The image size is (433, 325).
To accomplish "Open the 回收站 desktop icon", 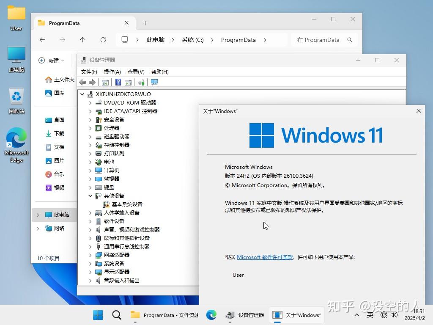I will [x=16, y=101].
